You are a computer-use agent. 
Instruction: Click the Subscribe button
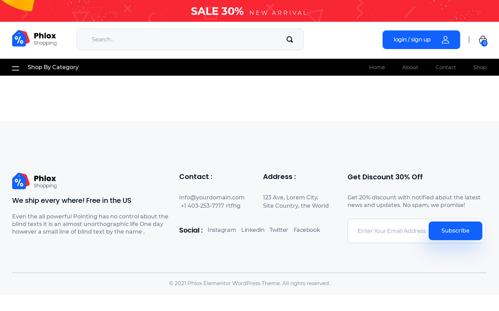click(x=455, y=231)
